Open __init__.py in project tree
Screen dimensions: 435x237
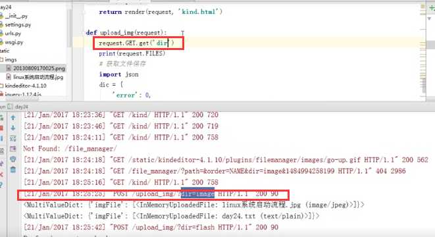point(16,16)
